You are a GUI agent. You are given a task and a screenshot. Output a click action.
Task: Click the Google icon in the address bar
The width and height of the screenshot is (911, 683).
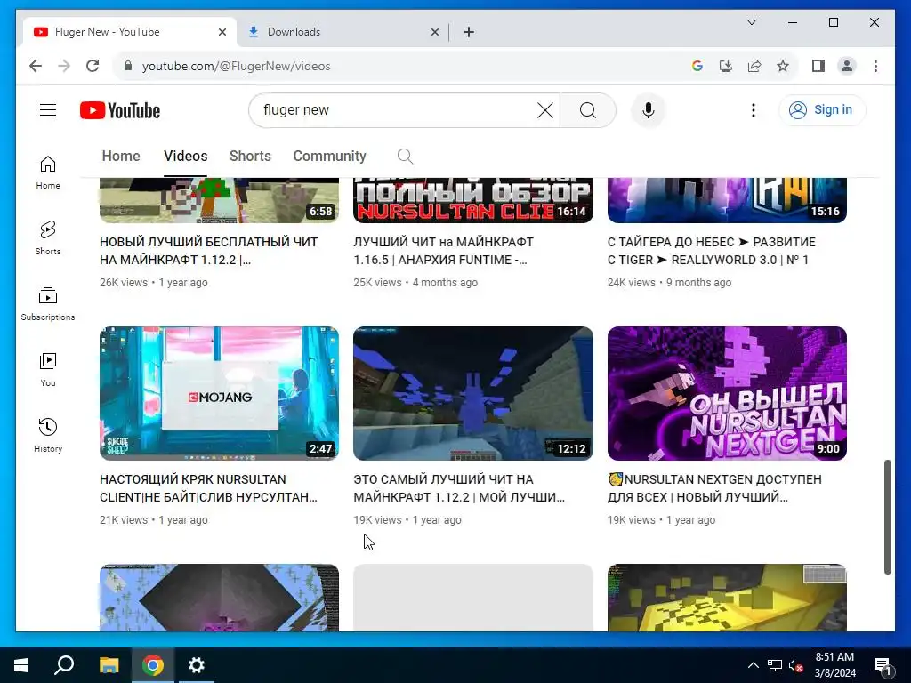pos(697,66)
